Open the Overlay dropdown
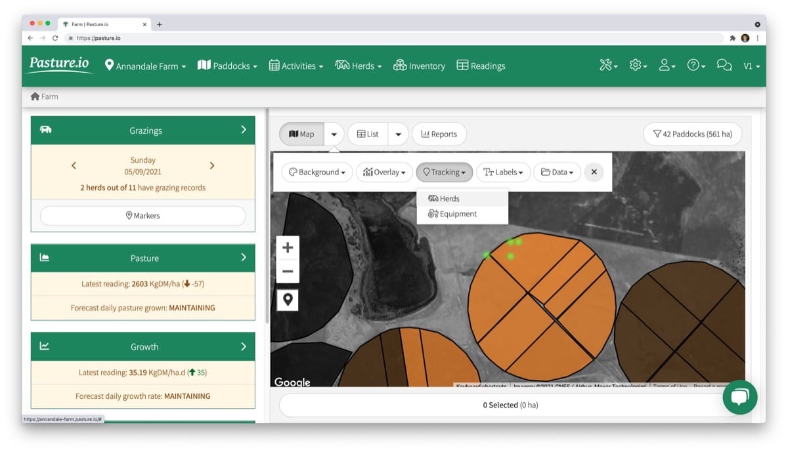The height and width of the screenshot is (452, 788). [x=385, y=172]
